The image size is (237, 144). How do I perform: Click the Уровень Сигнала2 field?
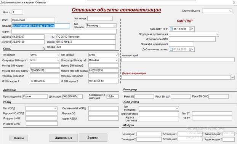[x=103, y=76]
